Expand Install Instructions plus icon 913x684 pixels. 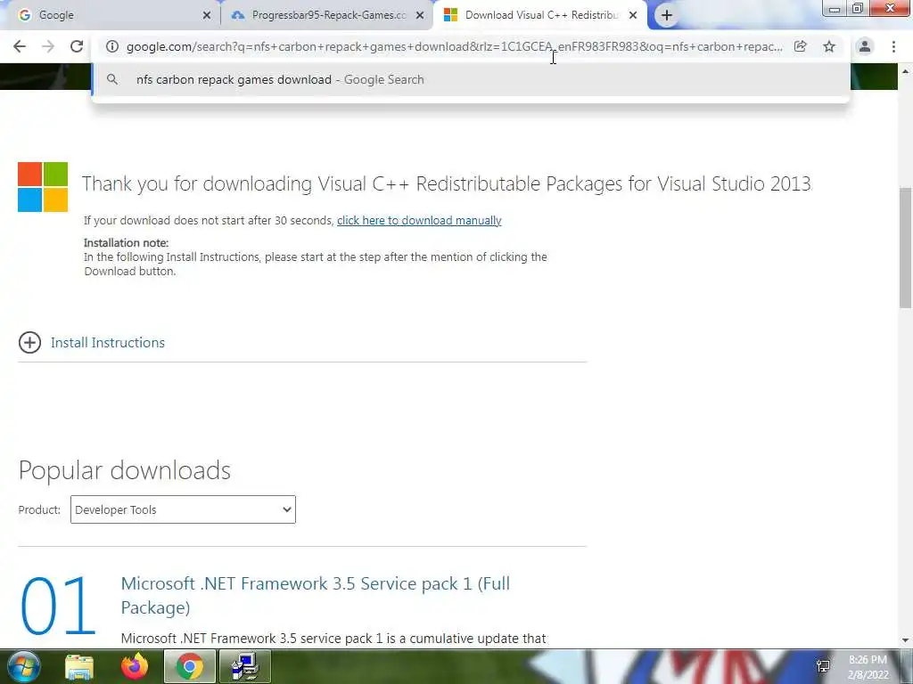coord(29,343)
